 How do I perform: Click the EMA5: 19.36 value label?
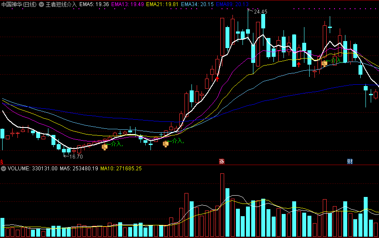point(94,4)
